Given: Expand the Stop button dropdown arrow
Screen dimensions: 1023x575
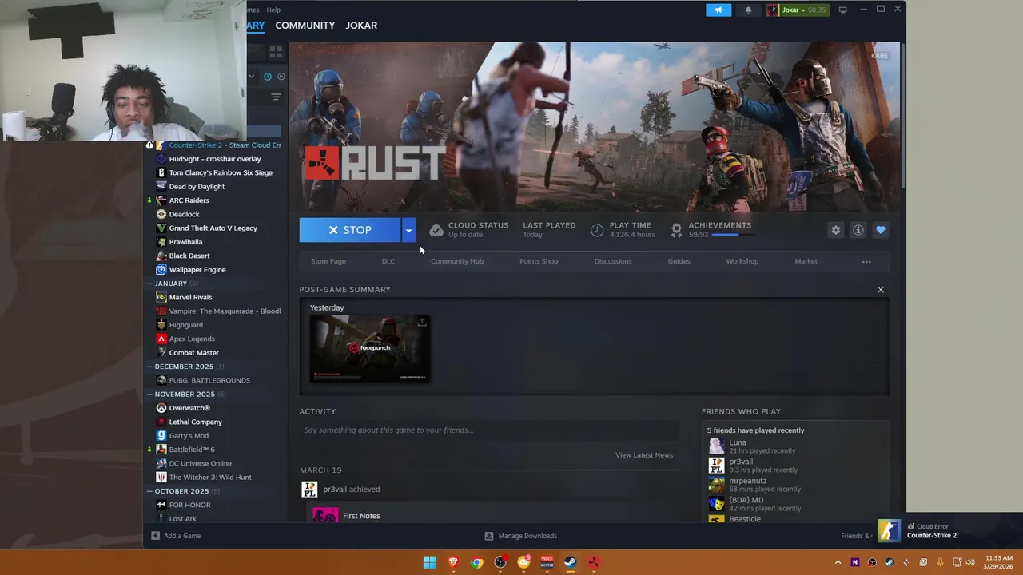Looking at the screenshot, I should tap(408, 230).
